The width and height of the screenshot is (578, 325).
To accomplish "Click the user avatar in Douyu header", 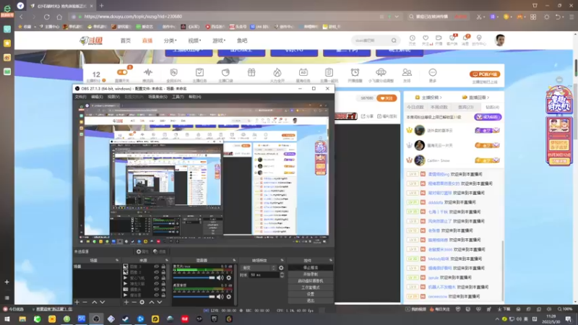I will coord(500,40).
